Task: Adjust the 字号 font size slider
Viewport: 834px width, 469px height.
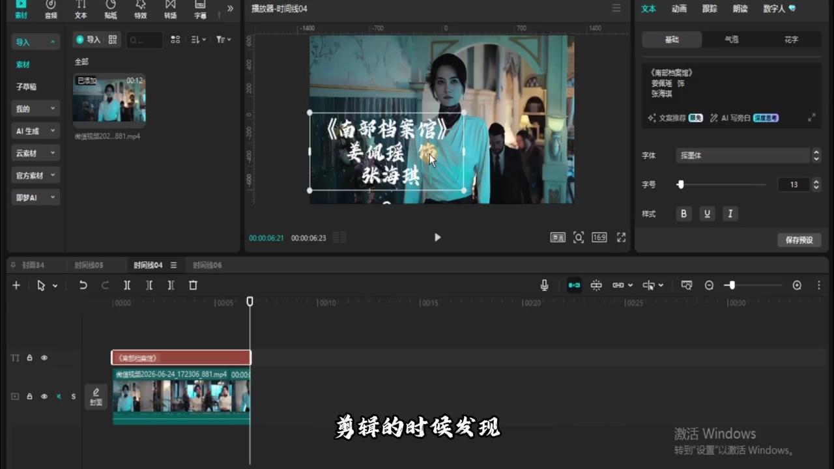Action: point(680,184)
